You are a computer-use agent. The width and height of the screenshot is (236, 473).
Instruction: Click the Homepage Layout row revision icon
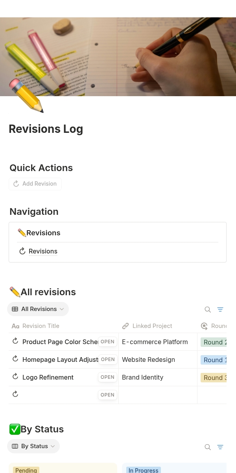click(15, 359)
